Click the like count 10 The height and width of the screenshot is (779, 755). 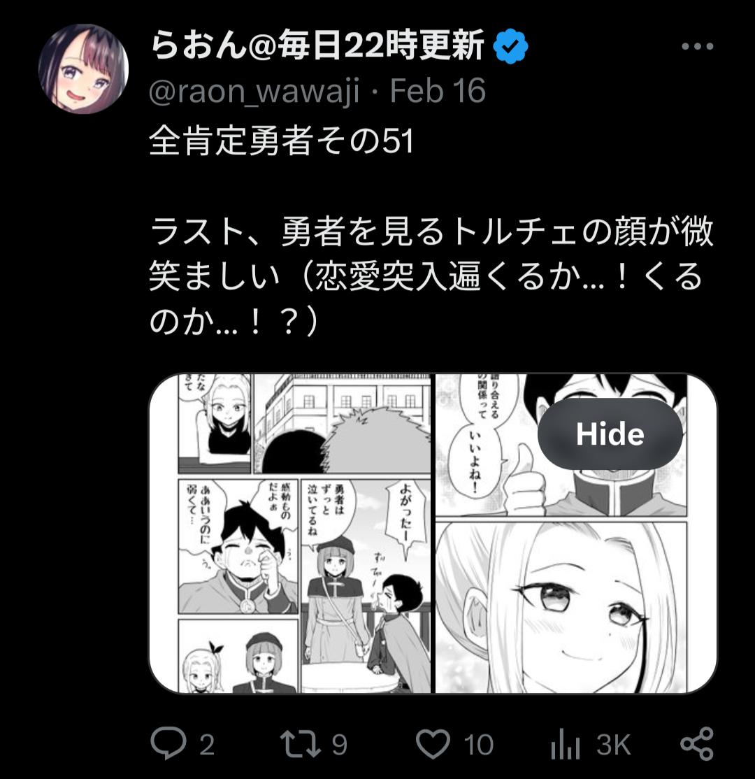478,745
